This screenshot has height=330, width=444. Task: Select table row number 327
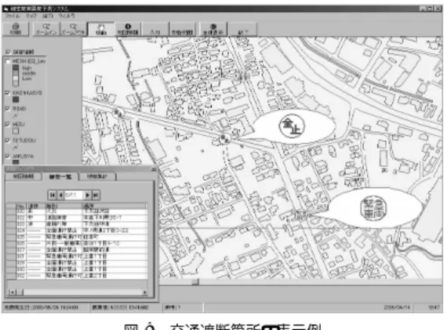point(76,250)
